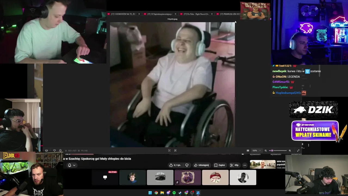Open Google Chrome from the taskbar
The height and width of the screenshot is (196, 348).
pos(156,193)
